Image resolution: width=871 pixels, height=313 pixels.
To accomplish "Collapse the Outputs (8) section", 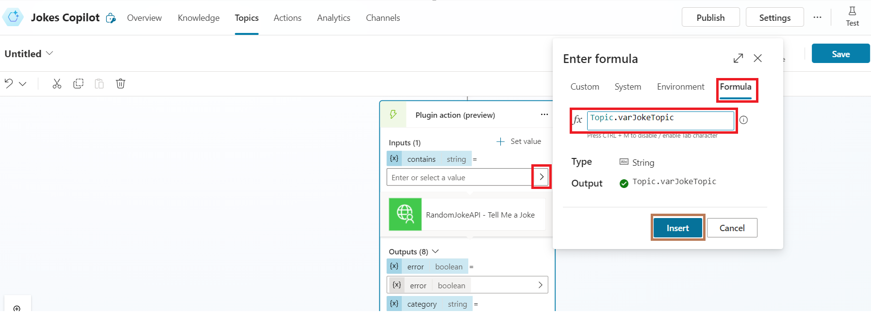I will (435, 251).
